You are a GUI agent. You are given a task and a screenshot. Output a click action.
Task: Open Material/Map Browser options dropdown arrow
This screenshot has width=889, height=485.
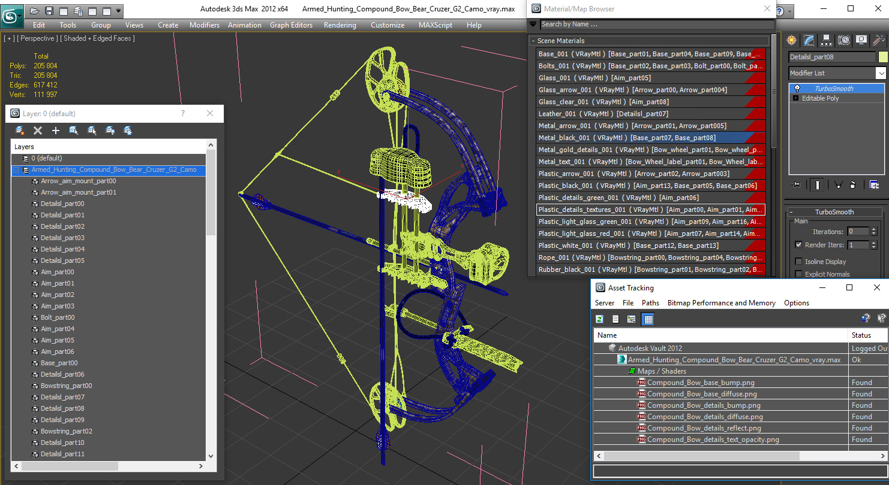coord(533,24)
